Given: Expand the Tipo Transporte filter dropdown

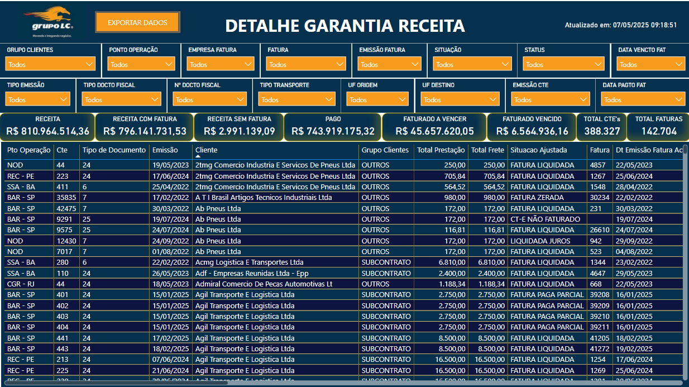Looking at the screenshot, I should tap(297, 99).
